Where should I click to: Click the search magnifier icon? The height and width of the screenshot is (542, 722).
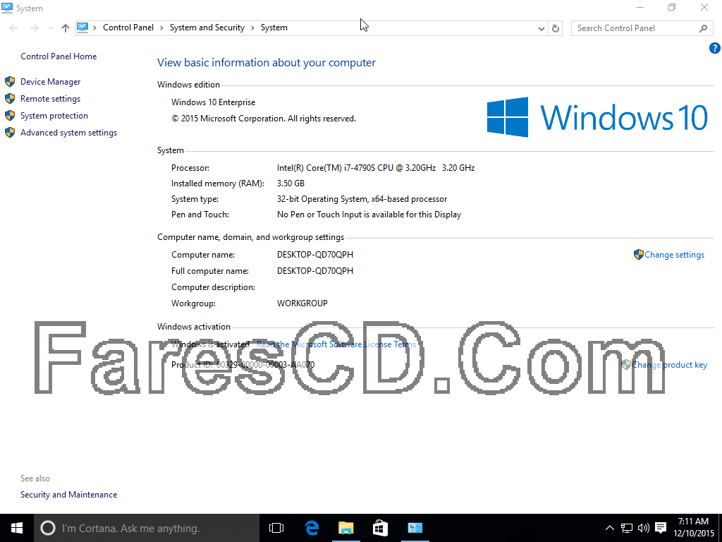pos(703,28)
